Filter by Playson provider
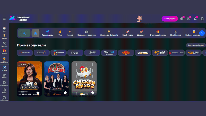 (25, 53)
